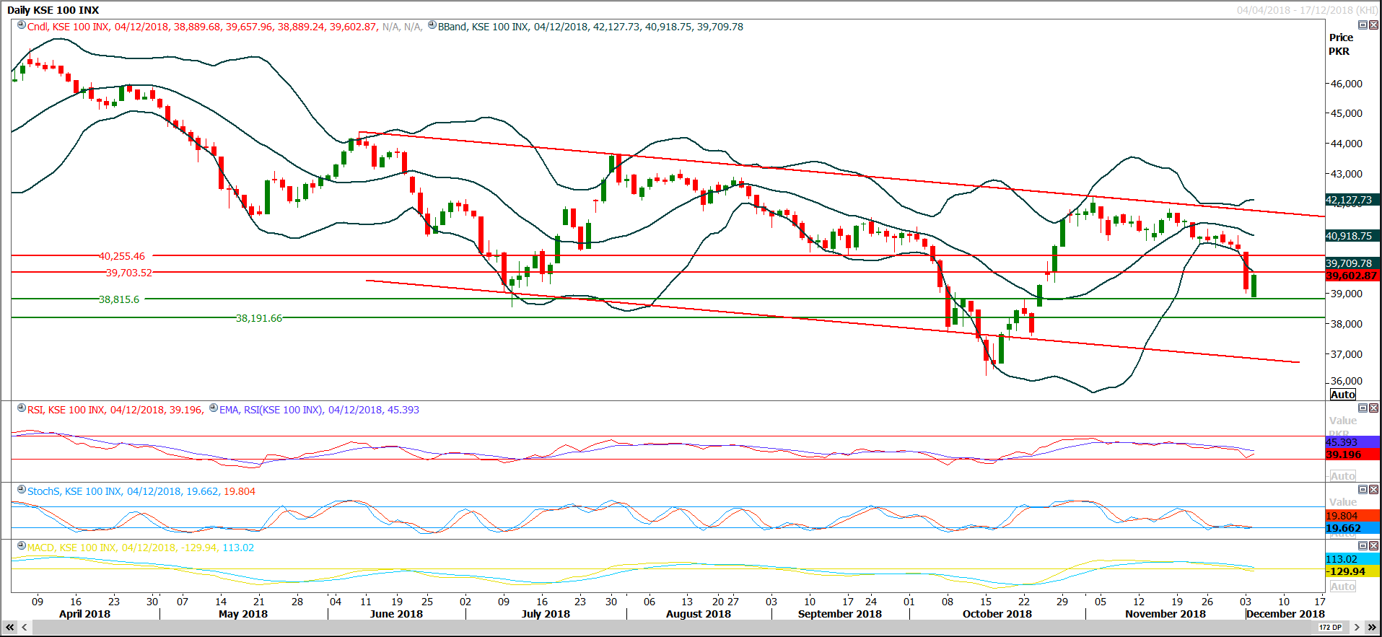Click the 39,703.52 resistance level label
This screenshot has width=1382, height=637.
(x=129, y=273)
